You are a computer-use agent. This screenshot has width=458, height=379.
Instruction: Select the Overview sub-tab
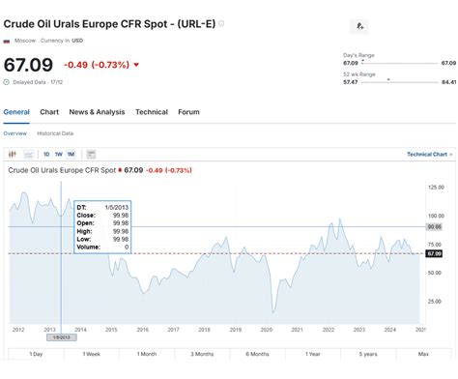pos(15,133)
